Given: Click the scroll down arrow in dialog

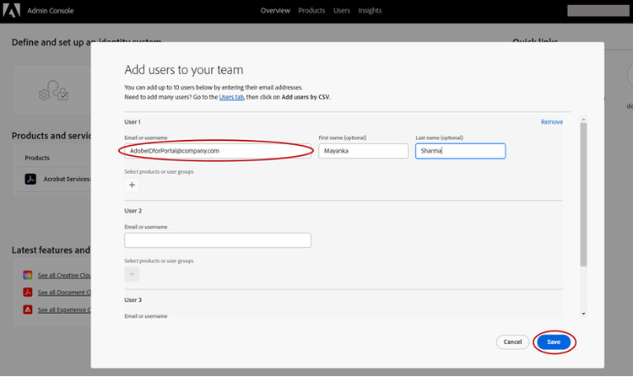Looking at the screenshot, I should click(583, 313).
